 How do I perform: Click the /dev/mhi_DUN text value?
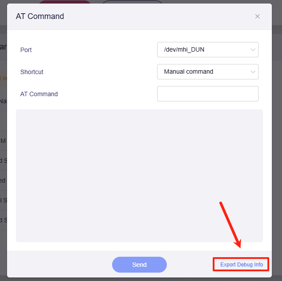pyautogui.click(x=184, y=50)
